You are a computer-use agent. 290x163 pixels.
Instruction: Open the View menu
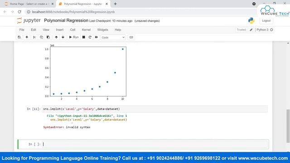click(46, 30)
